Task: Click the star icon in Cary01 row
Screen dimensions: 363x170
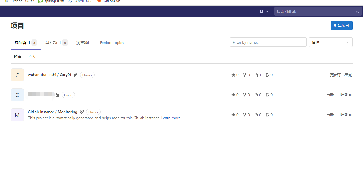Action: coord(233,75)
